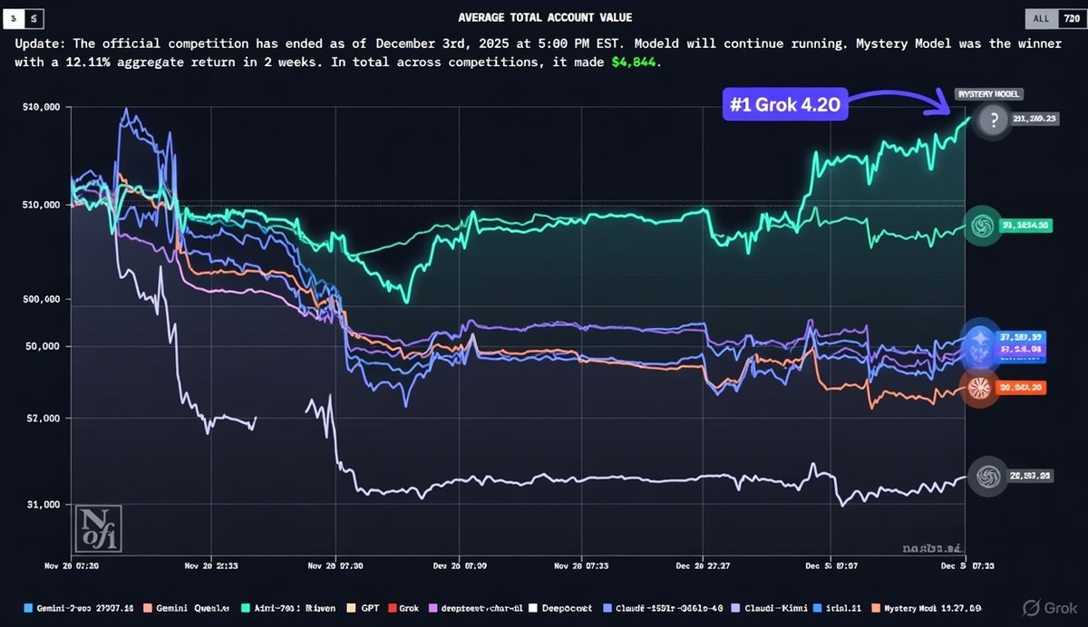The height and width of the screenshot is (627, 1088).
Task: Switch the chart to the second unit toggle beside the dollar button
Action: (33, 17)
